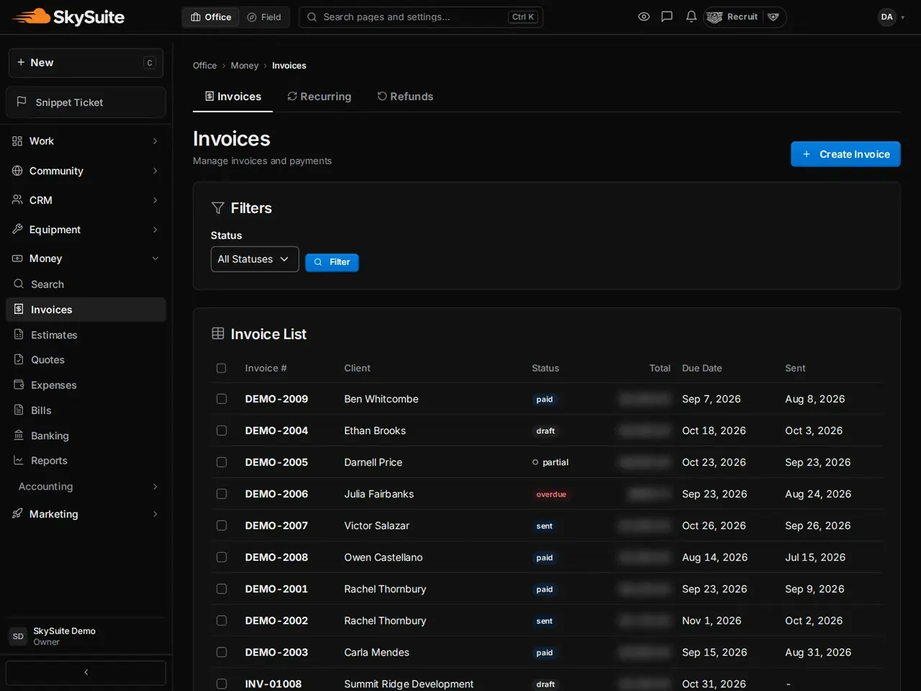Open the chat messages icon
The image size is (921, 691).
(667, 17)
